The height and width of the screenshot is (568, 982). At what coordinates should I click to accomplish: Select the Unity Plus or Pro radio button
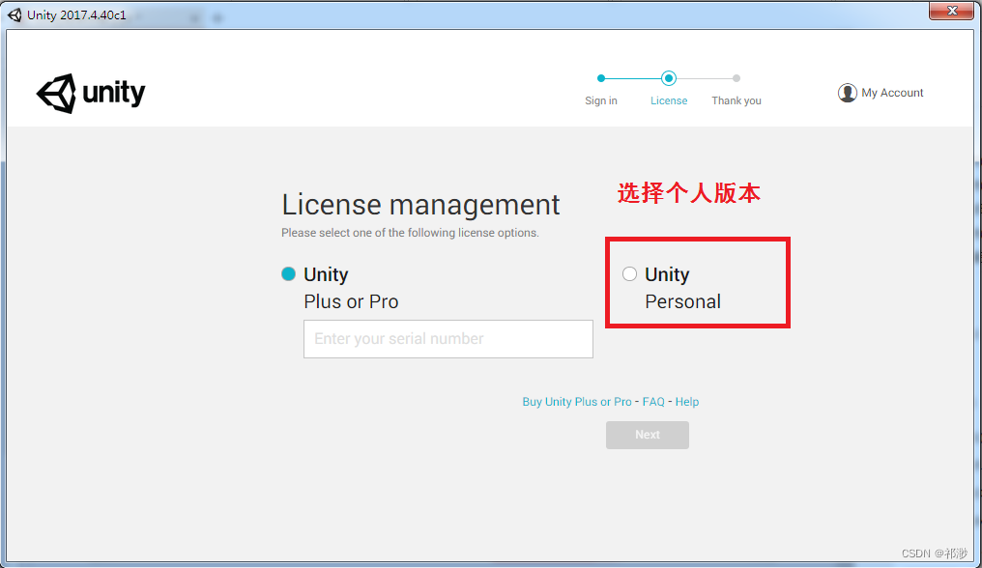[288, 274]
